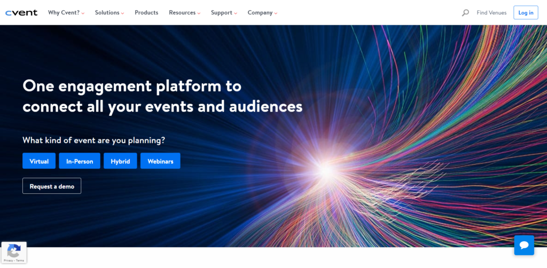Expand the Company dropdown
This screenshot has height=268, width=547.
262,13
